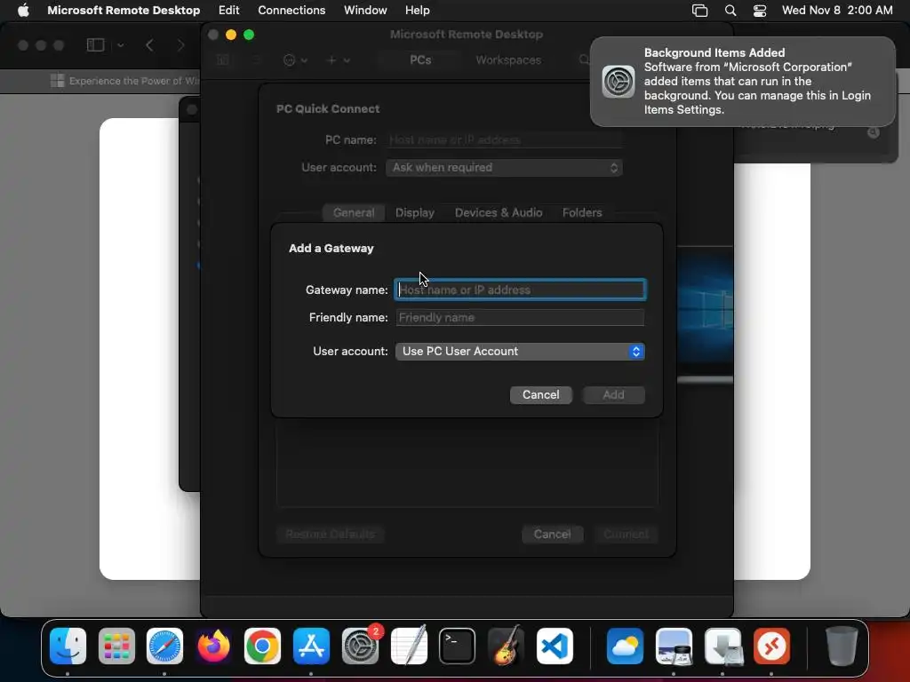The width and height of the screenshot is (910, 682).
Task: Open the Trash in the Dock
Action: tap(842, 646)
